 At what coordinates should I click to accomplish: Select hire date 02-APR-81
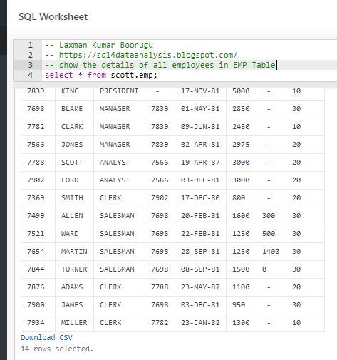click(200, 145)
